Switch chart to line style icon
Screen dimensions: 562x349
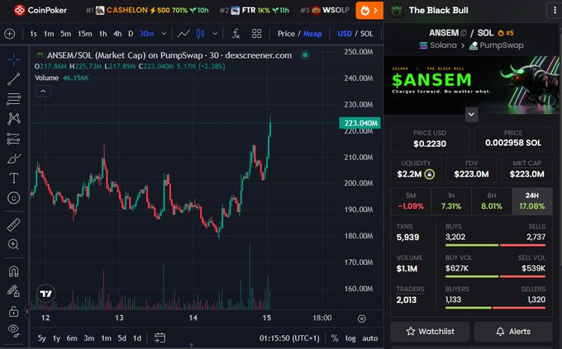[183, 34]
